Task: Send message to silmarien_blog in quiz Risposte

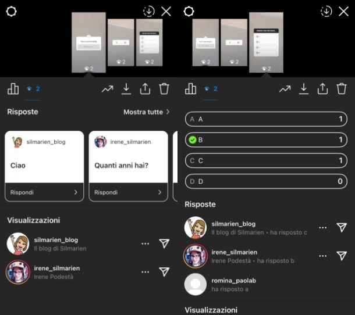Action: pos(342,227)
